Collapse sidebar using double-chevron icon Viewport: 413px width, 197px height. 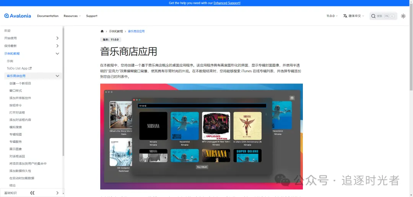(x=32, y=193)
